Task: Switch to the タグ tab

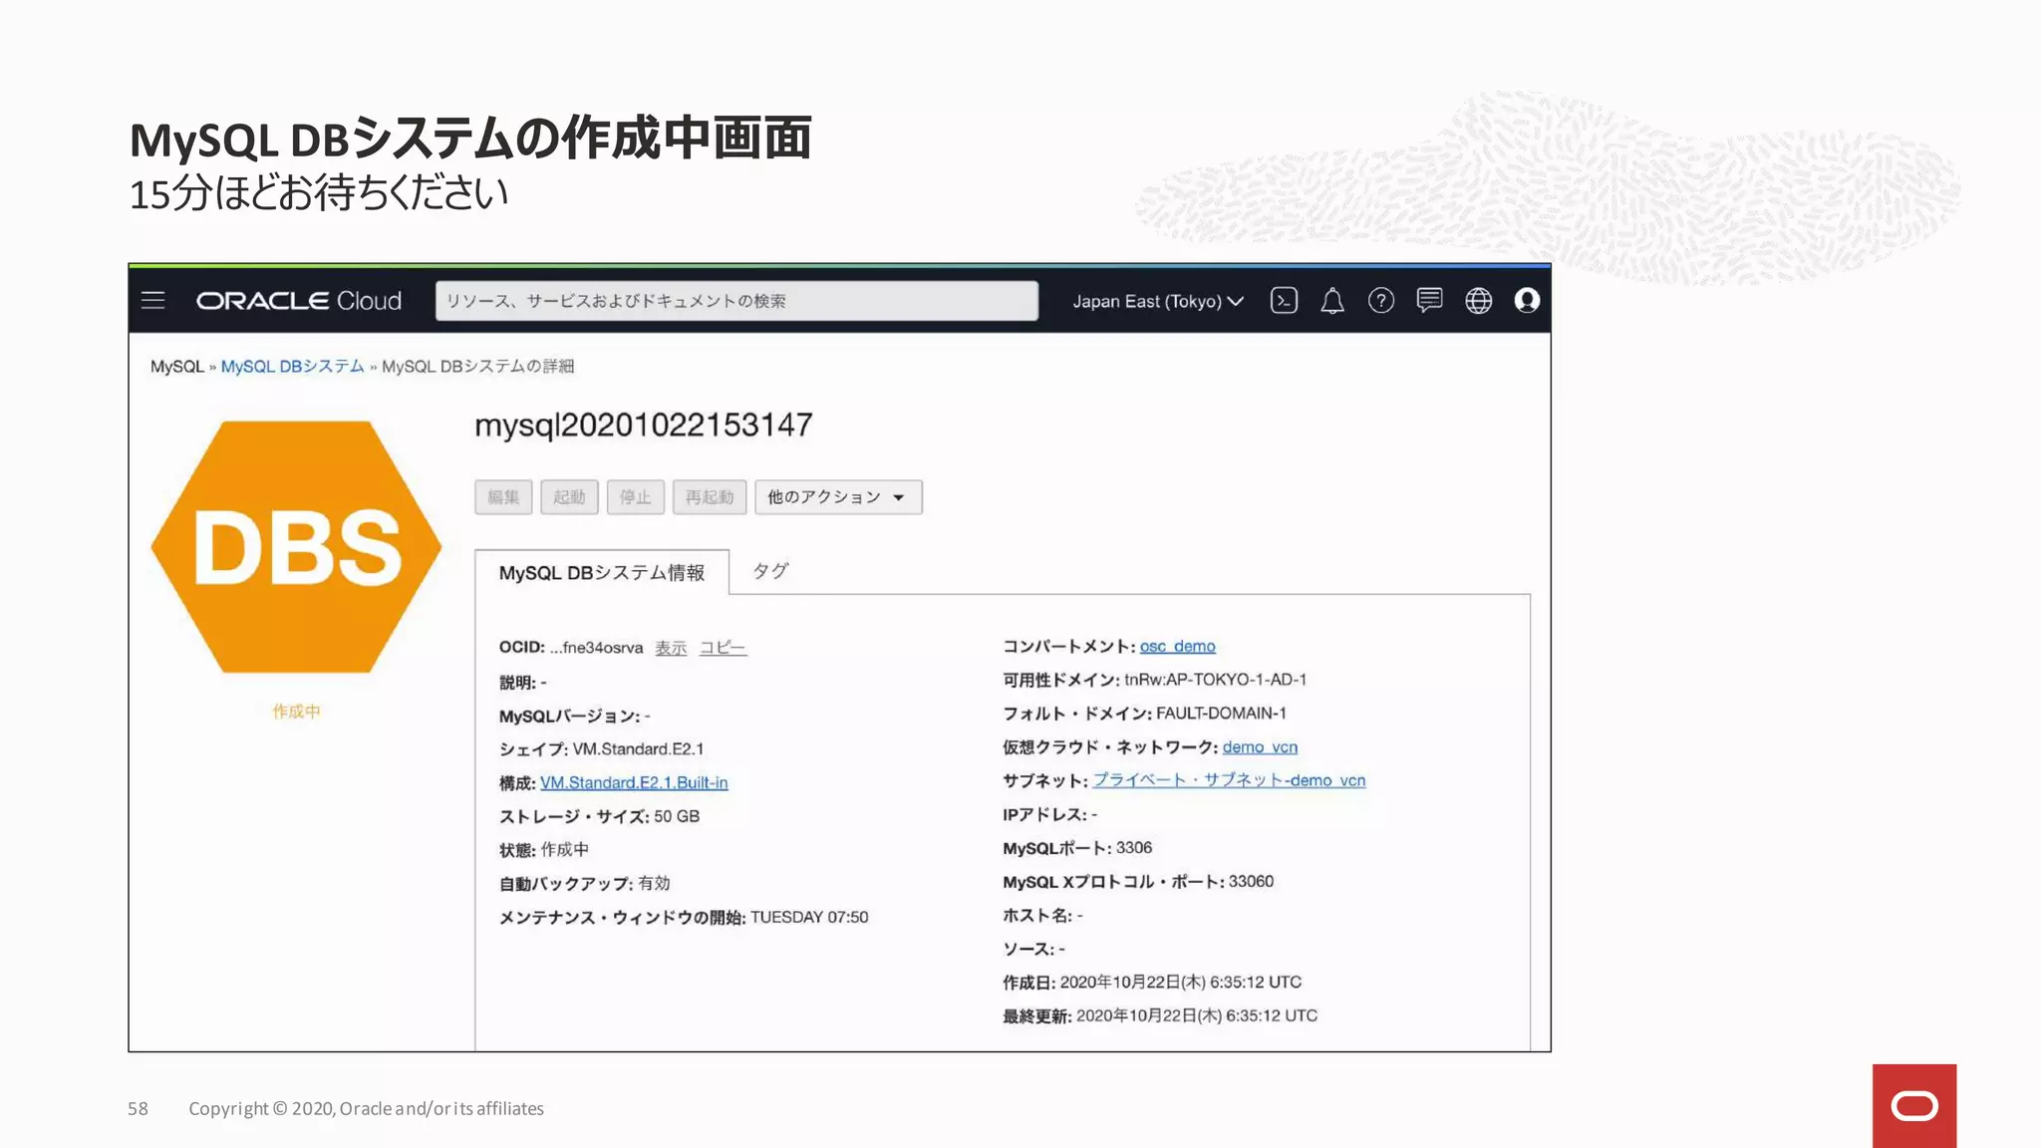Action: point(769,571)
